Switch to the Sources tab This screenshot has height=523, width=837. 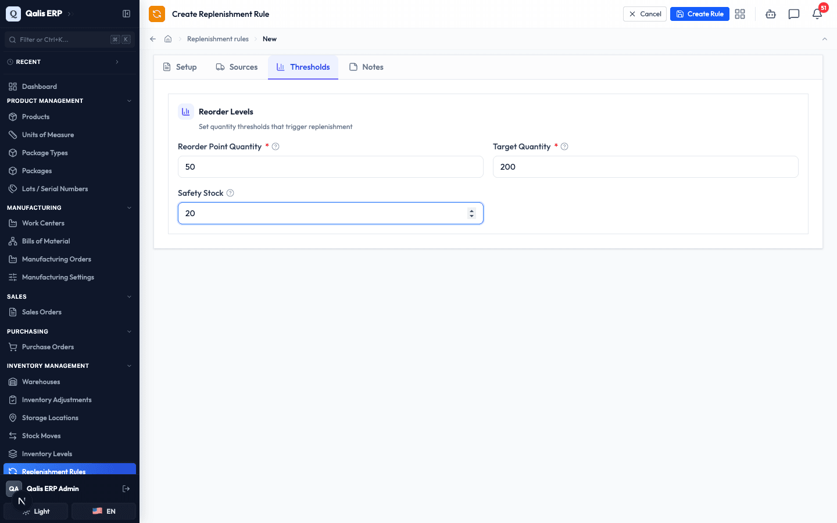(237, 67)
